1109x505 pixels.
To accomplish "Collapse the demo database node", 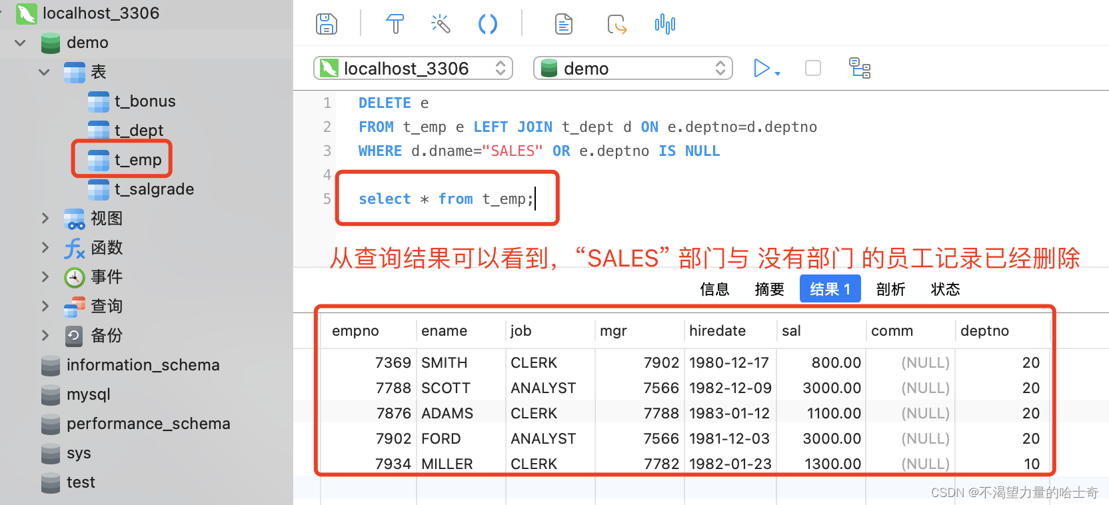I will pyautogui.click(x=20, y=43).
